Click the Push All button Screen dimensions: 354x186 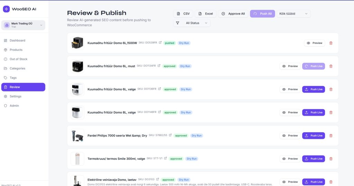click(262, 14)
